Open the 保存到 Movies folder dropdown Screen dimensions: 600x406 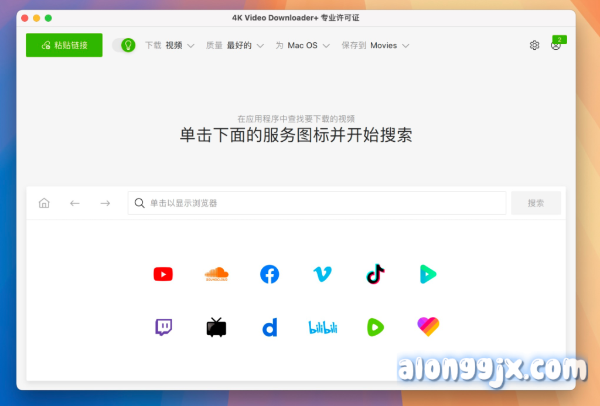pos(376,46)
